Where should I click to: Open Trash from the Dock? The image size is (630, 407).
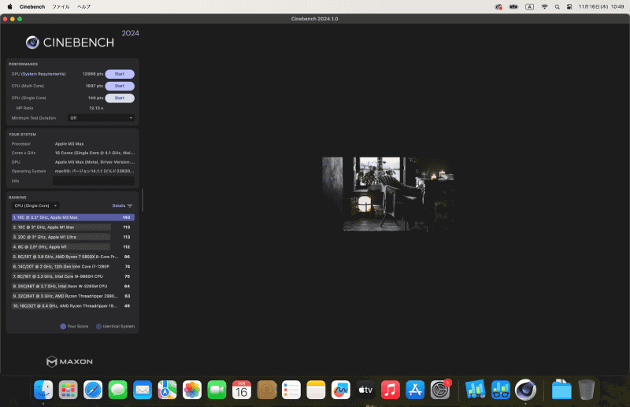point(586,390)
